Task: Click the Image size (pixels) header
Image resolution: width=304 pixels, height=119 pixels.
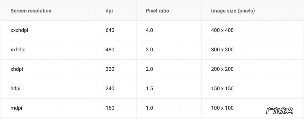Action: [x=233, y=11]
